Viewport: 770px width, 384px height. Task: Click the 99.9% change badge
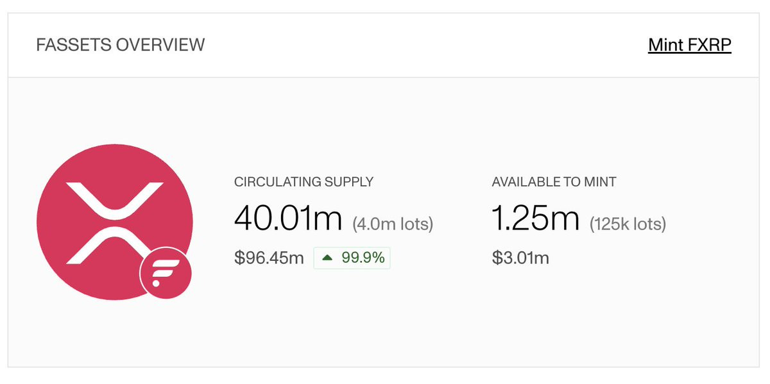(352, 258)
